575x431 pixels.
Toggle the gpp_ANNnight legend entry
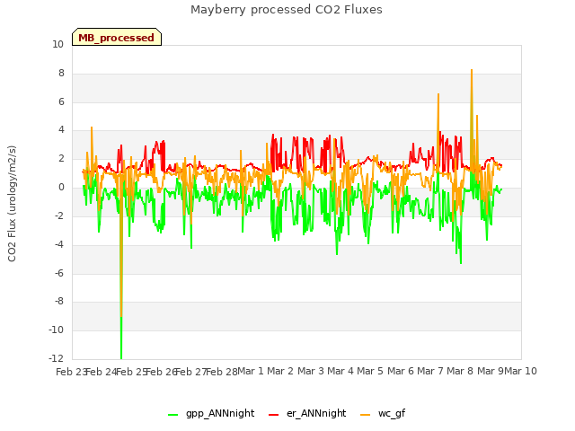pyautogui.click(x=211, y=413)
